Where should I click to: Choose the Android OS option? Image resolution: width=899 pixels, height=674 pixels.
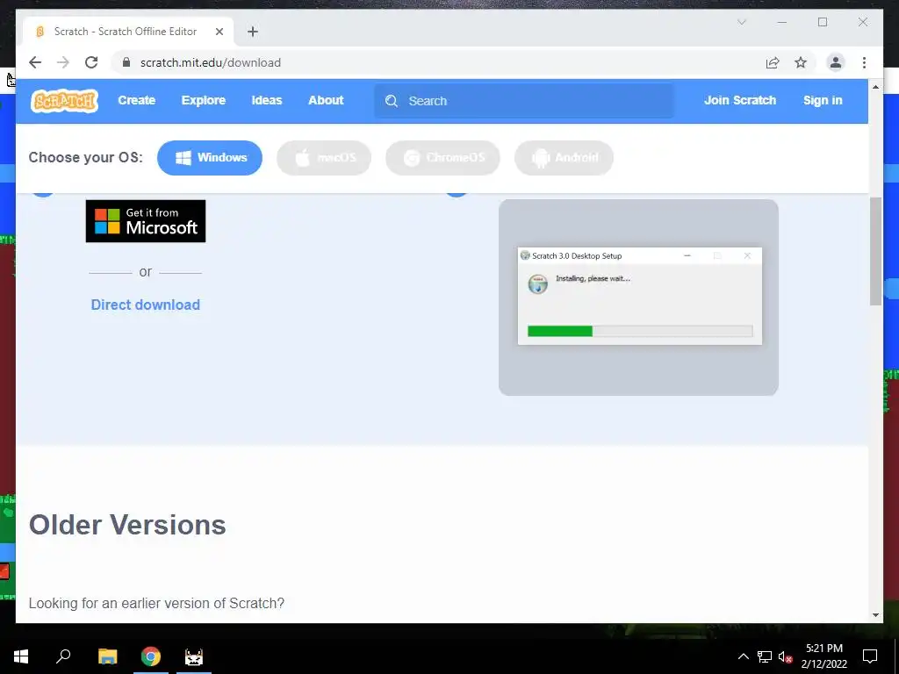[x=565, y=158]
